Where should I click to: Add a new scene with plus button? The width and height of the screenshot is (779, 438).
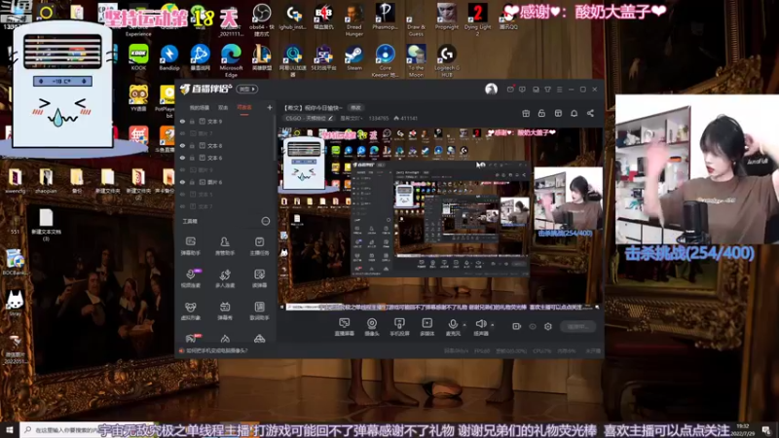[270, 107]
